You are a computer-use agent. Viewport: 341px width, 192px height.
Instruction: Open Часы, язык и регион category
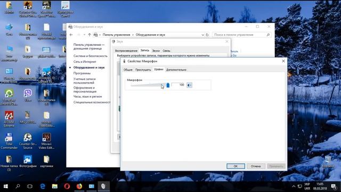click(87, 97)
